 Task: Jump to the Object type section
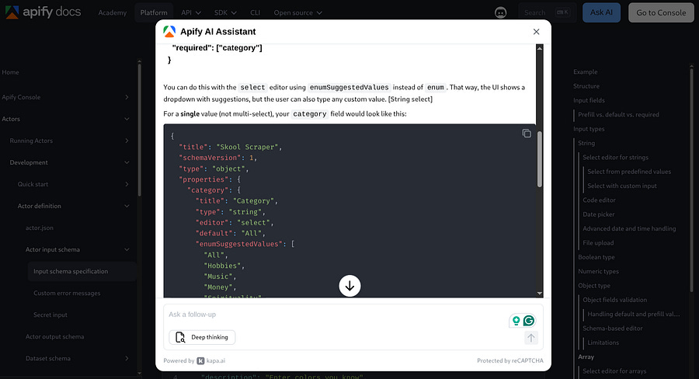click(594, 286)
